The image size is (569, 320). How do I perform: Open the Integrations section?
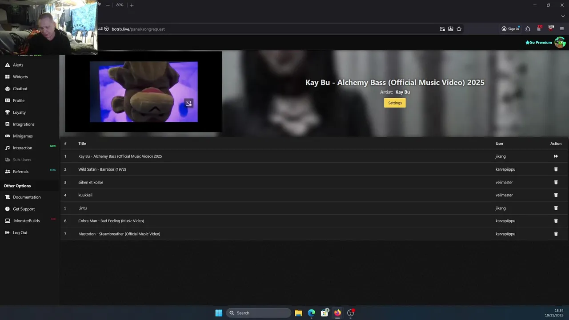(24, 124)
